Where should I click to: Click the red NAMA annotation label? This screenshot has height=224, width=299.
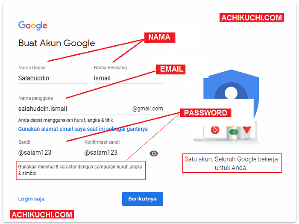click(x=160, y=37)
